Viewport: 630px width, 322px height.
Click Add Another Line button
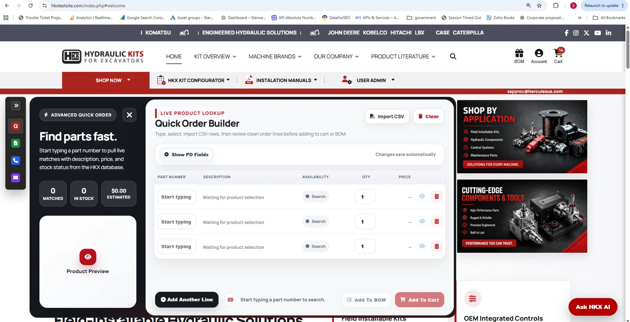187,300
